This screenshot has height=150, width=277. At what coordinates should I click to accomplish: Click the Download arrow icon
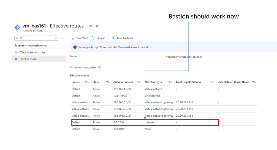click(73, 38)
